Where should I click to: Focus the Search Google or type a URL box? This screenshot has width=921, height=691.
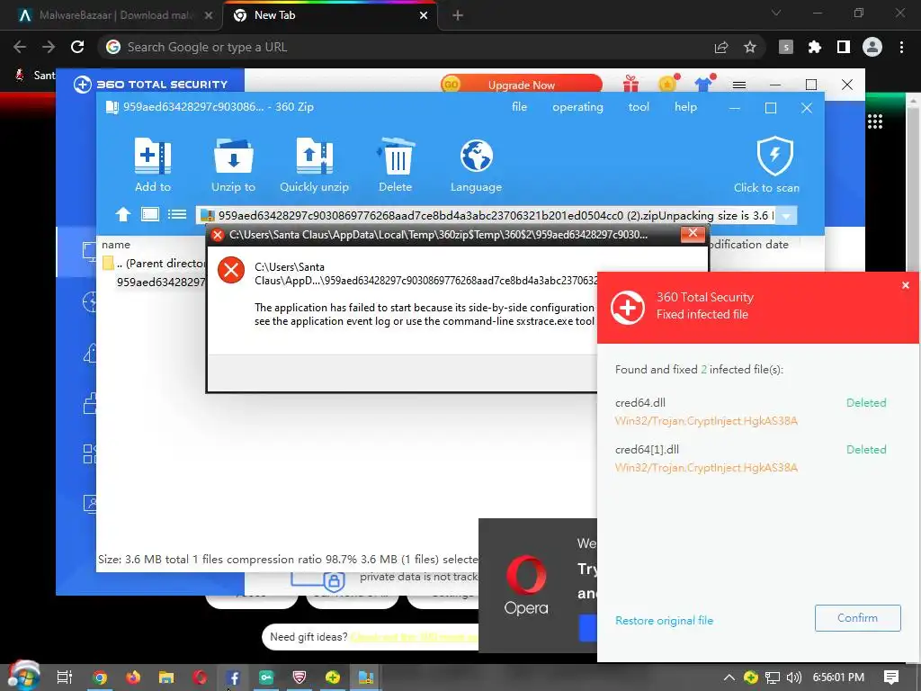[406, 47]
